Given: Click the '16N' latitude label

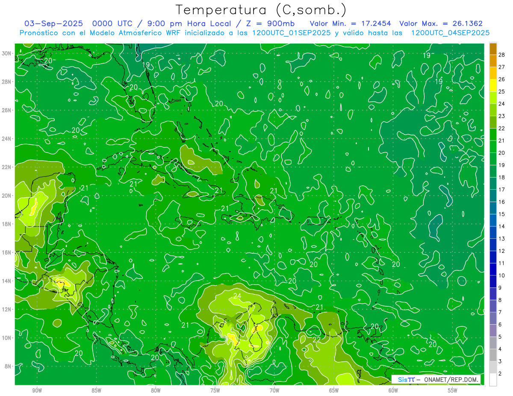Looking at the screenshot, I should 7,252.
